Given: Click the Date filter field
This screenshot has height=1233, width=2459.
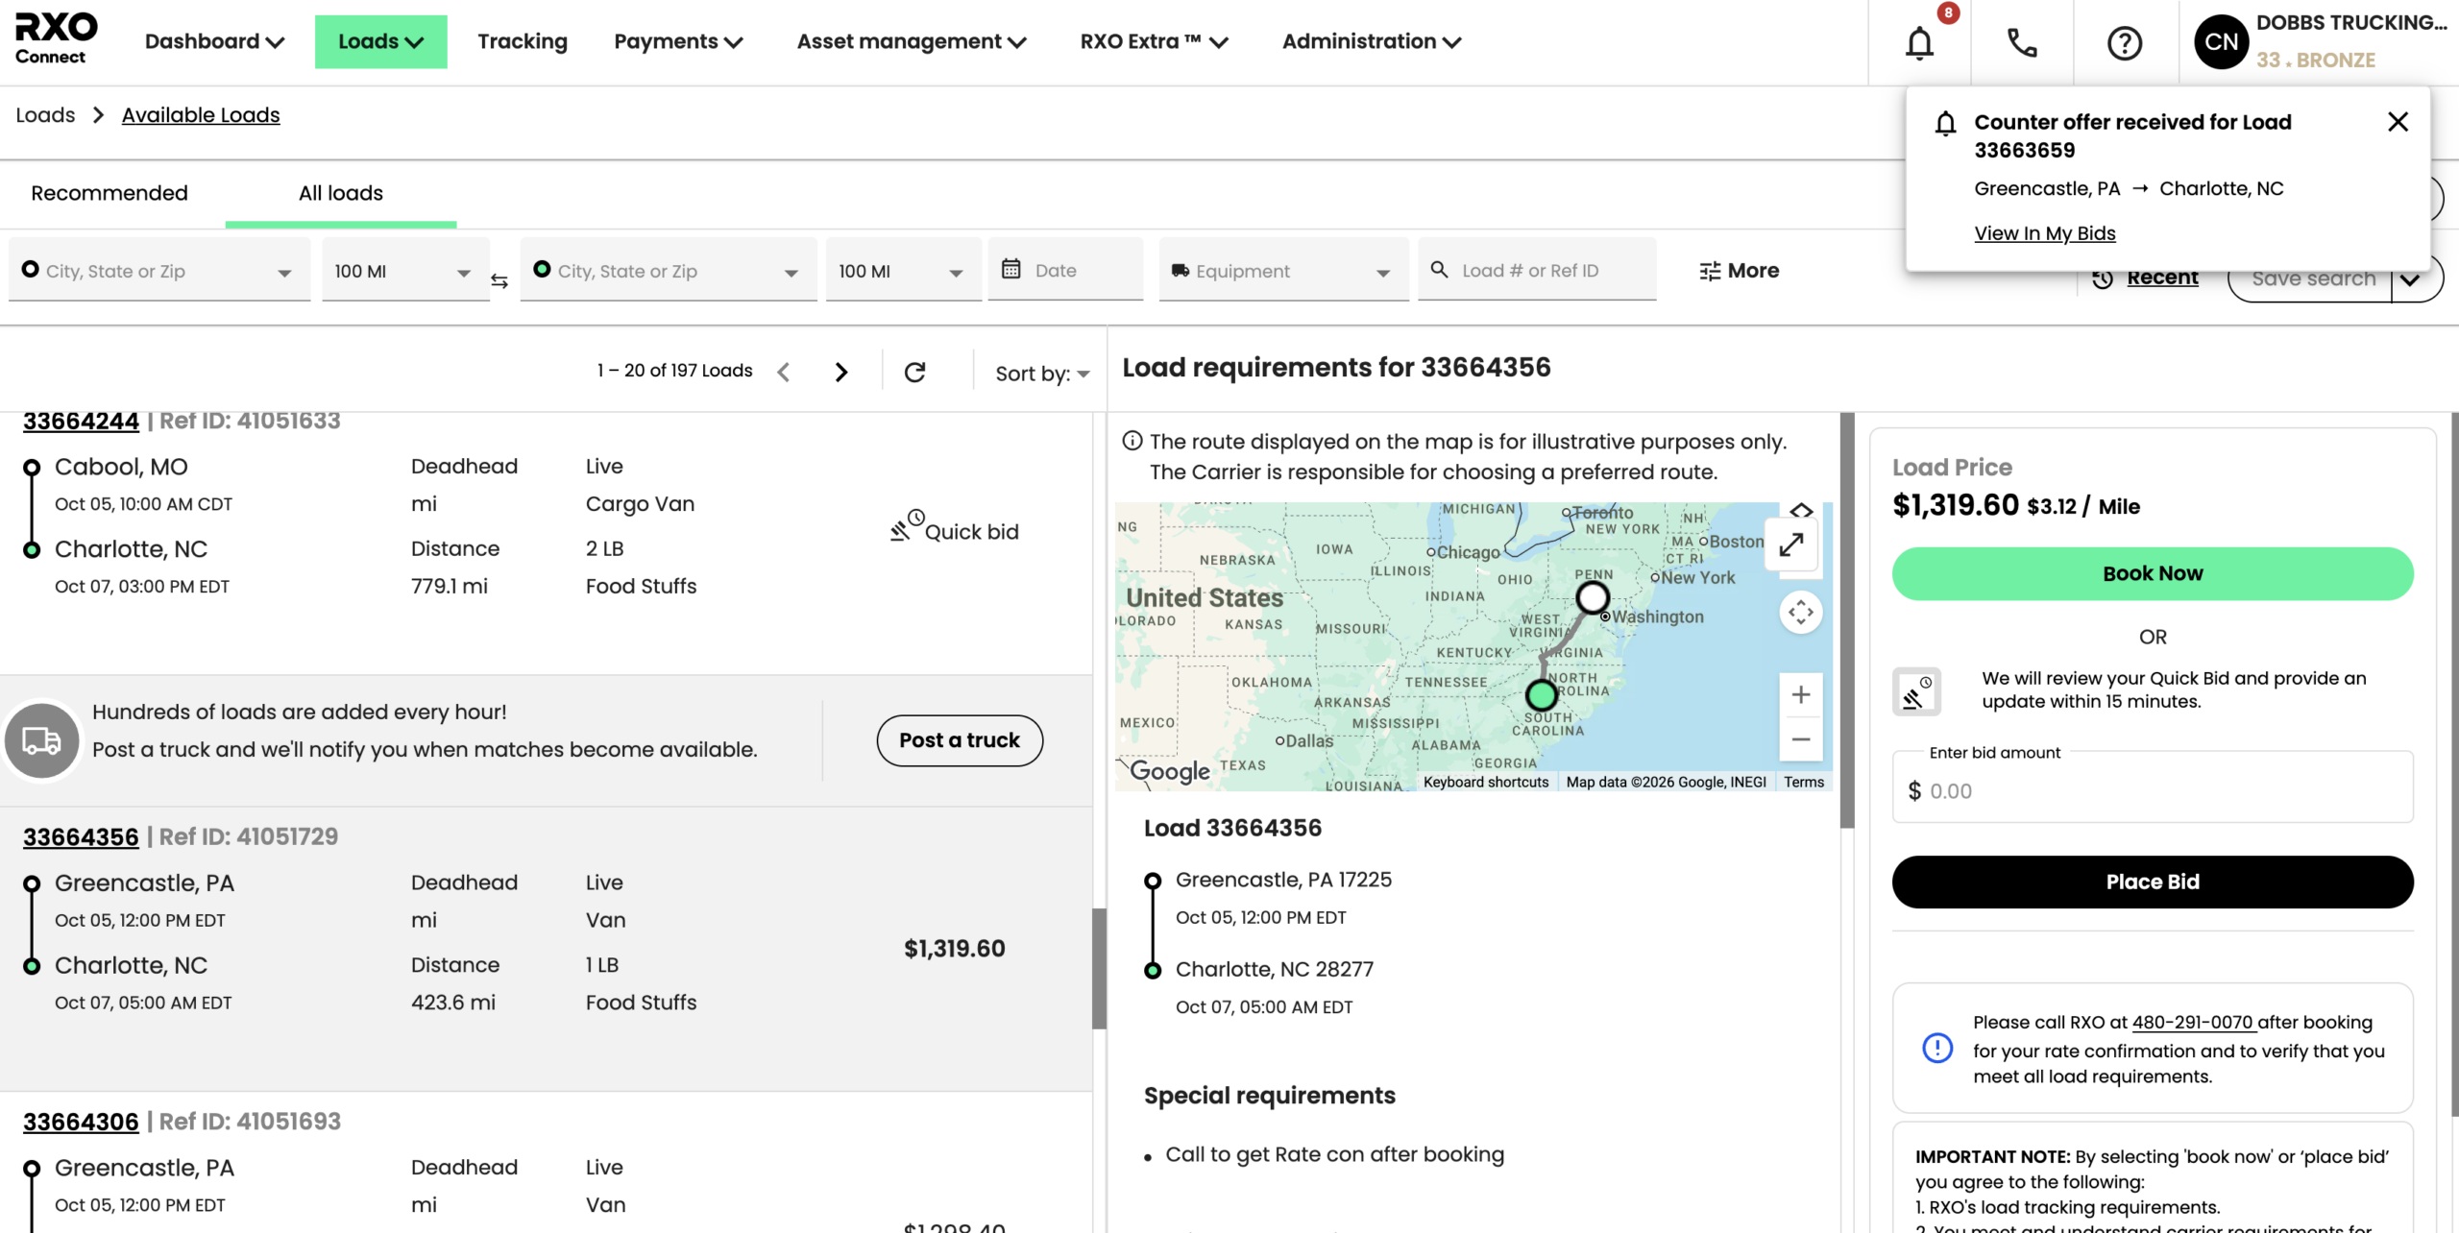Looking at the screenshot, I should 1065,270.
